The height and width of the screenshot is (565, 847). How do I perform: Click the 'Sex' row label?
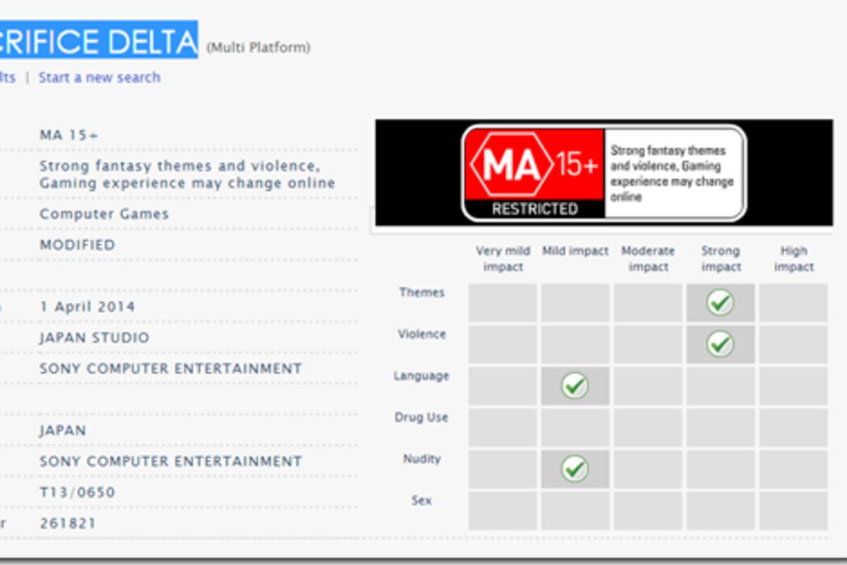pyautogui.click(x=421, y=501)
